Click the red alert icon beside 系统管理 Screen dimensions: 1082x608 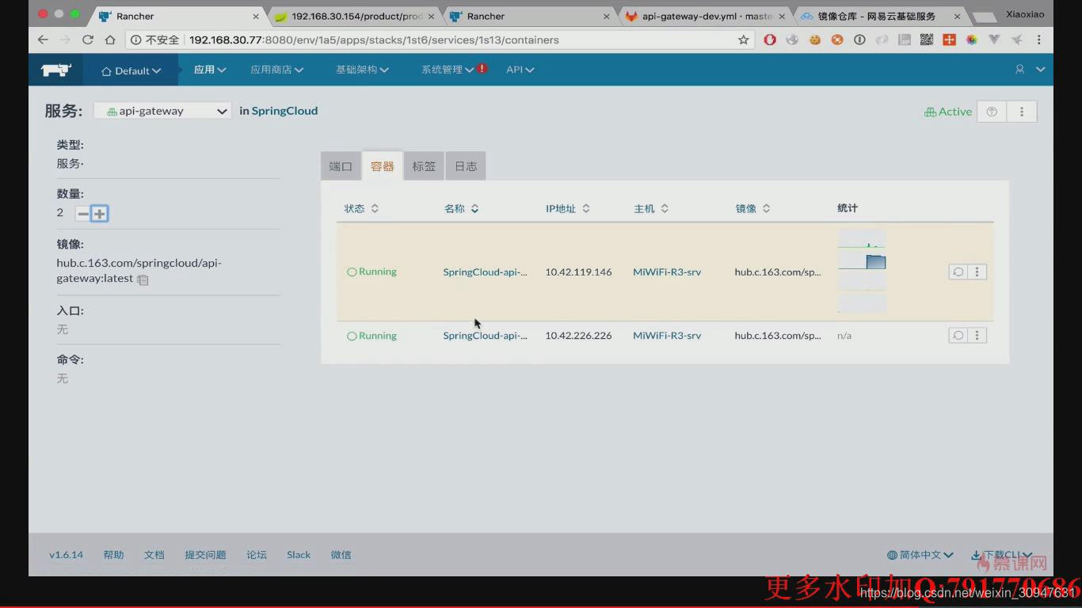[482, 69]
